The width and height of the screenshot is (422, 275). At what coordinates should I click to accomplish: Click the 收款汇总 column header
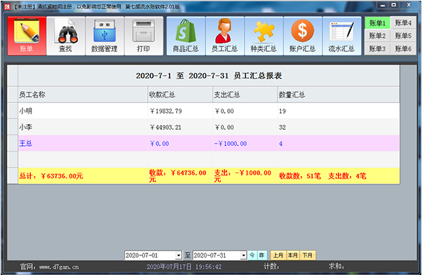180,95
